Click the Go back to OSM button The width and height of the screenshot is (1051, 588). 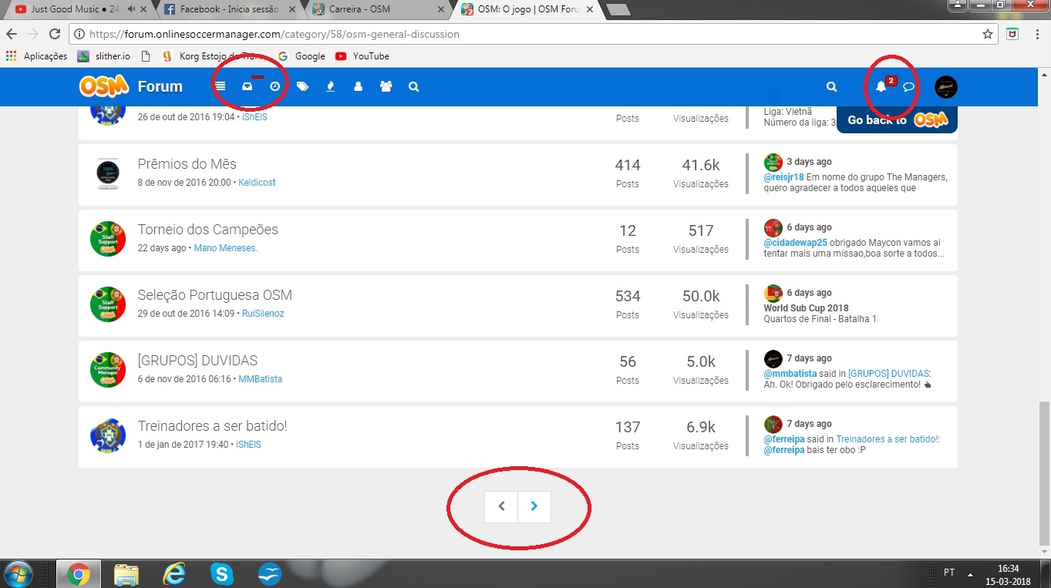(x=897, y=119)
